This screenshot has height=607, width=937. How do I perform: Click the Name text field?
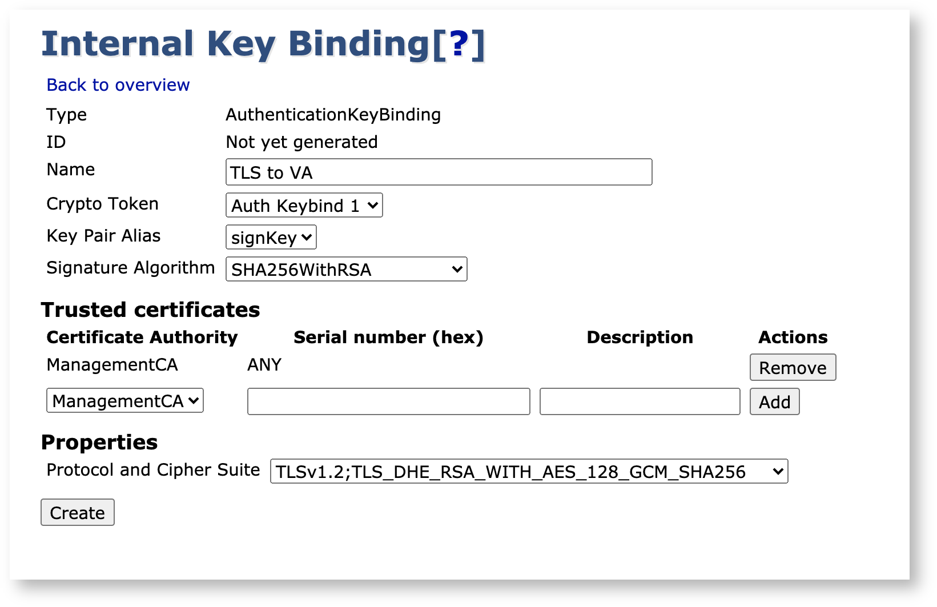439,172
